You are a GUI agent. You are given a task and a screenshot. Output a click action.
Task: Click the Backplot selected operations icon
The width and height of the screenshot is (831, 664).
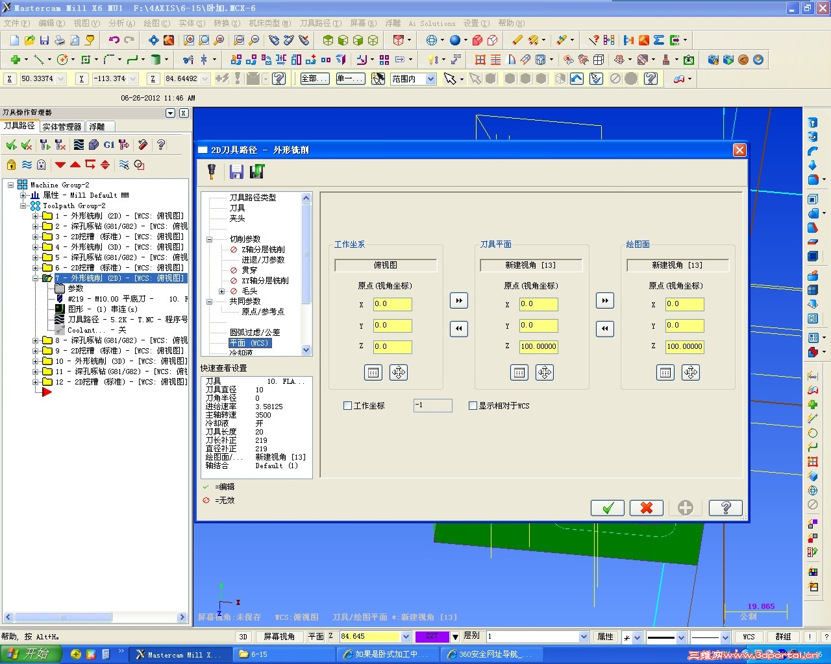tap(79, 145)
